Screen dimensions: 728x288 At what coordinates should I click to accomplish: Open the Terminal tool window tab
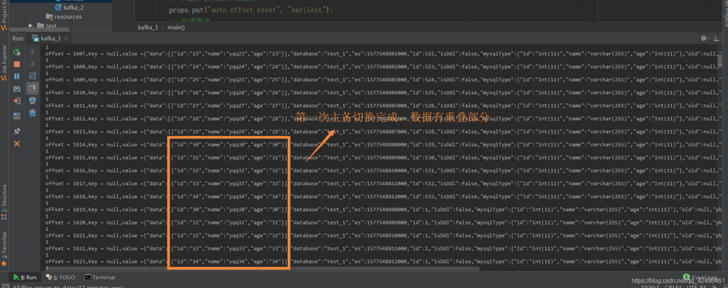(x=100, y=277)
